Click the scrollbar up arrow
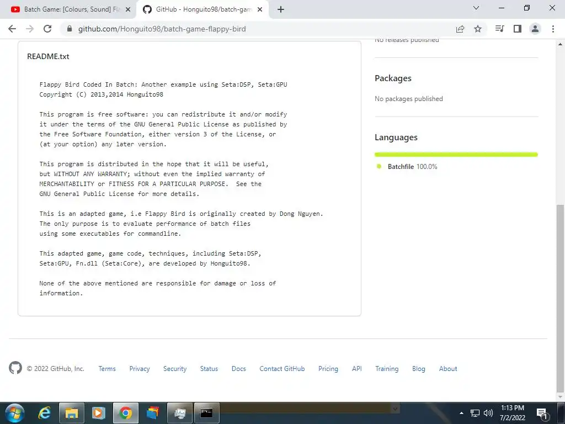Screen dimensions: 565x424 pyautogui.click(x=561, y=44)
